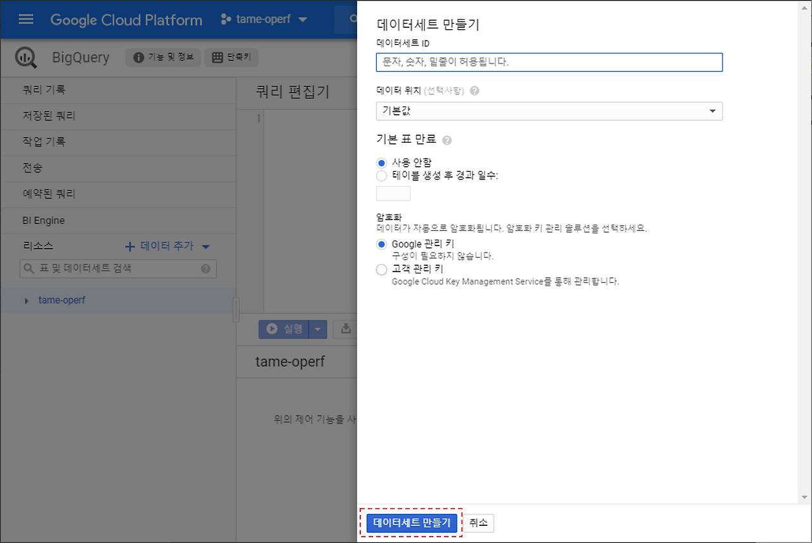
Task: Open the 데이터 추가 dropdown
Action: point(167,246)
